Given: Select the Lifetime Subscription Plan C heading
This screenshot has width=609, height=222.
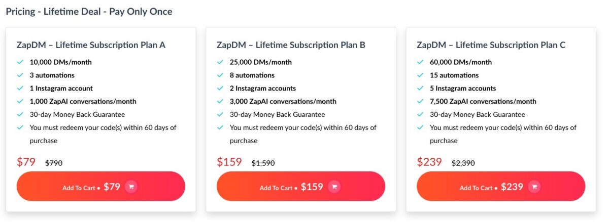Looking at the screenshot, I should point(491,45).
